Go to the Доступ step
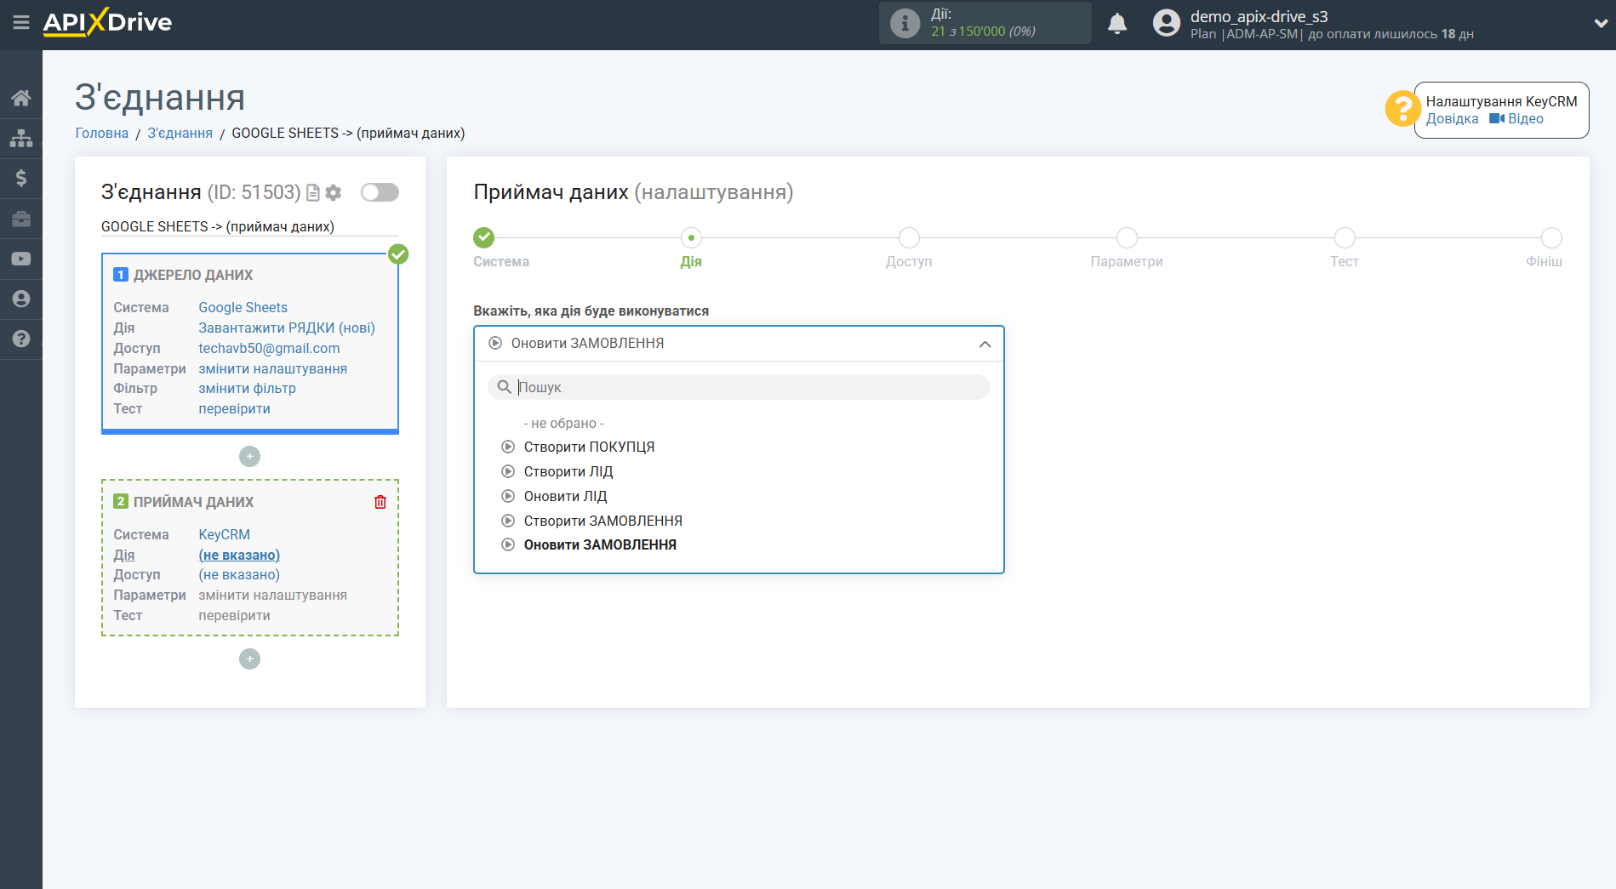 (909, 238)
